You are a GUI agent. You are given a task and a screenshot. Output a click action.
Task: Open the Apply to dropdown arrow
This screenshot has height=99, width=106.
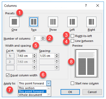49,83
